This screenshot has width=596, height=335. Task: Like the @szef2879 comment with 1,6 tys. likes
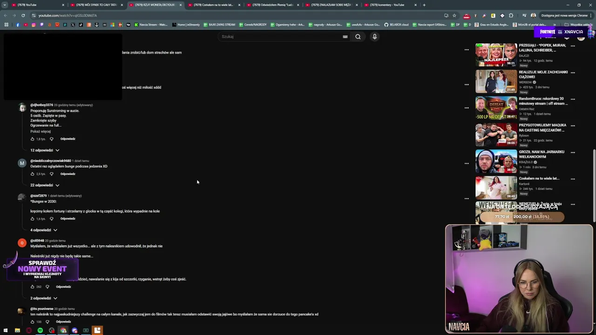(32, 218)
